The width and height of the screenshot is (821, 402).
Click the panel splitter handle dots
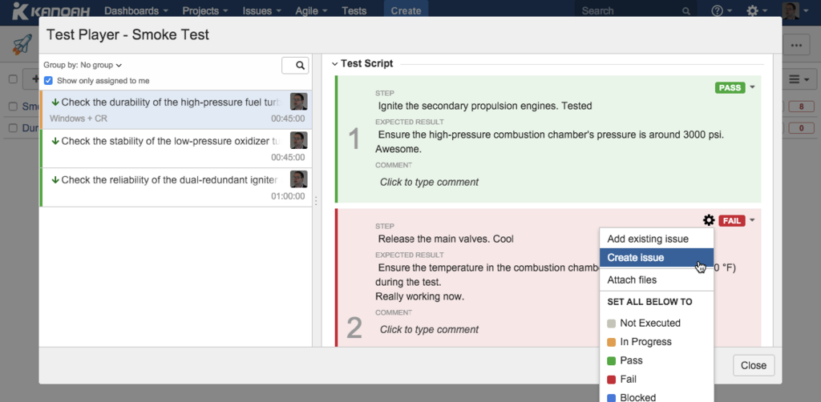click(x=316, y=201)
